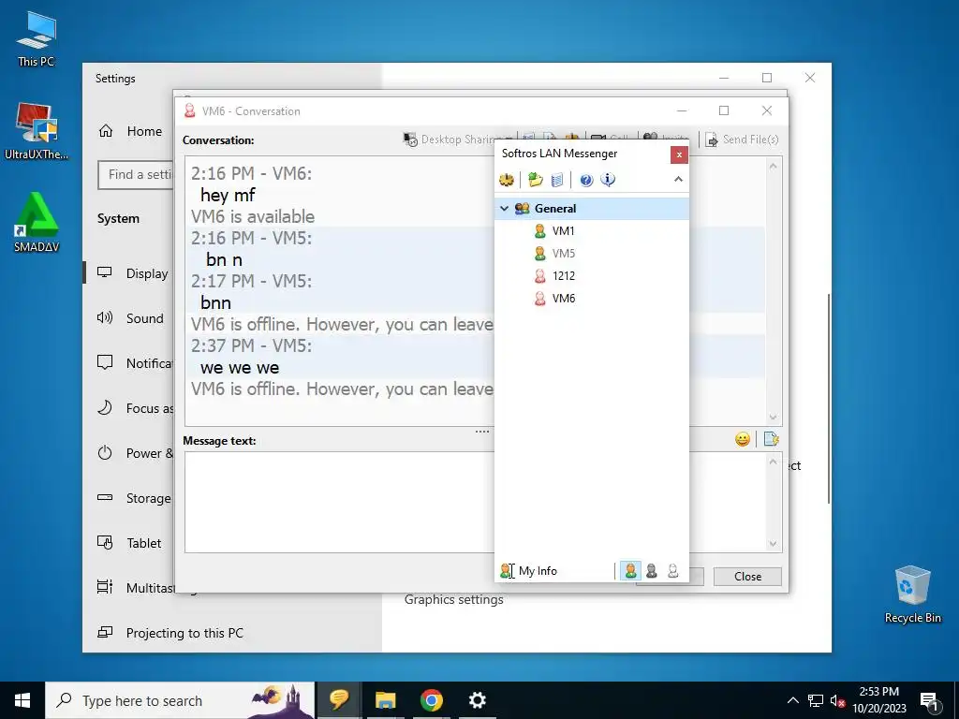Click the Notifications icon in Settings sidebar

pyautogui.click(x=105, y=362)
